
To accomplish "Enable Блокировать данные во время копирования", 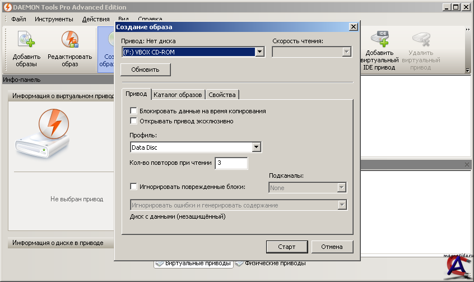I will click(x=133, y=111).
